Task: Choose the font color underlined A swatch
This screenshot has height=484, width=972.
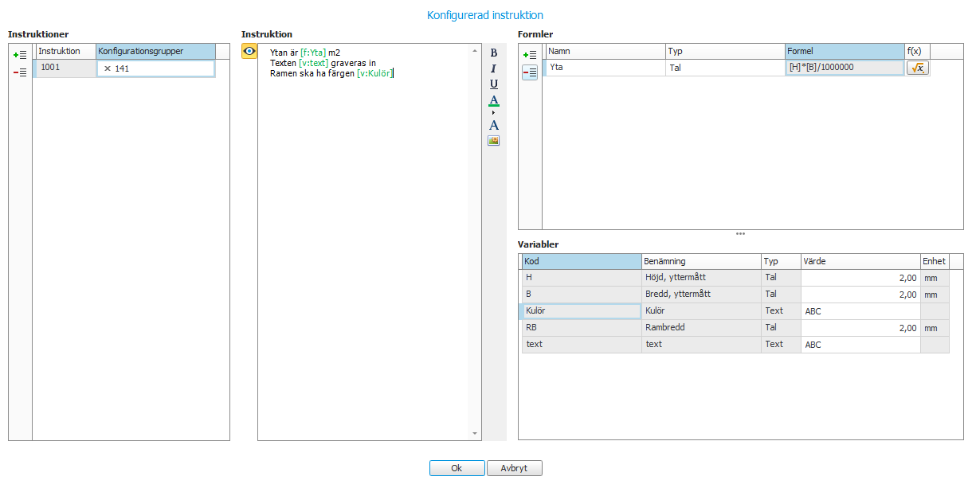Action: pyautogui.click(x=494, y=100)
